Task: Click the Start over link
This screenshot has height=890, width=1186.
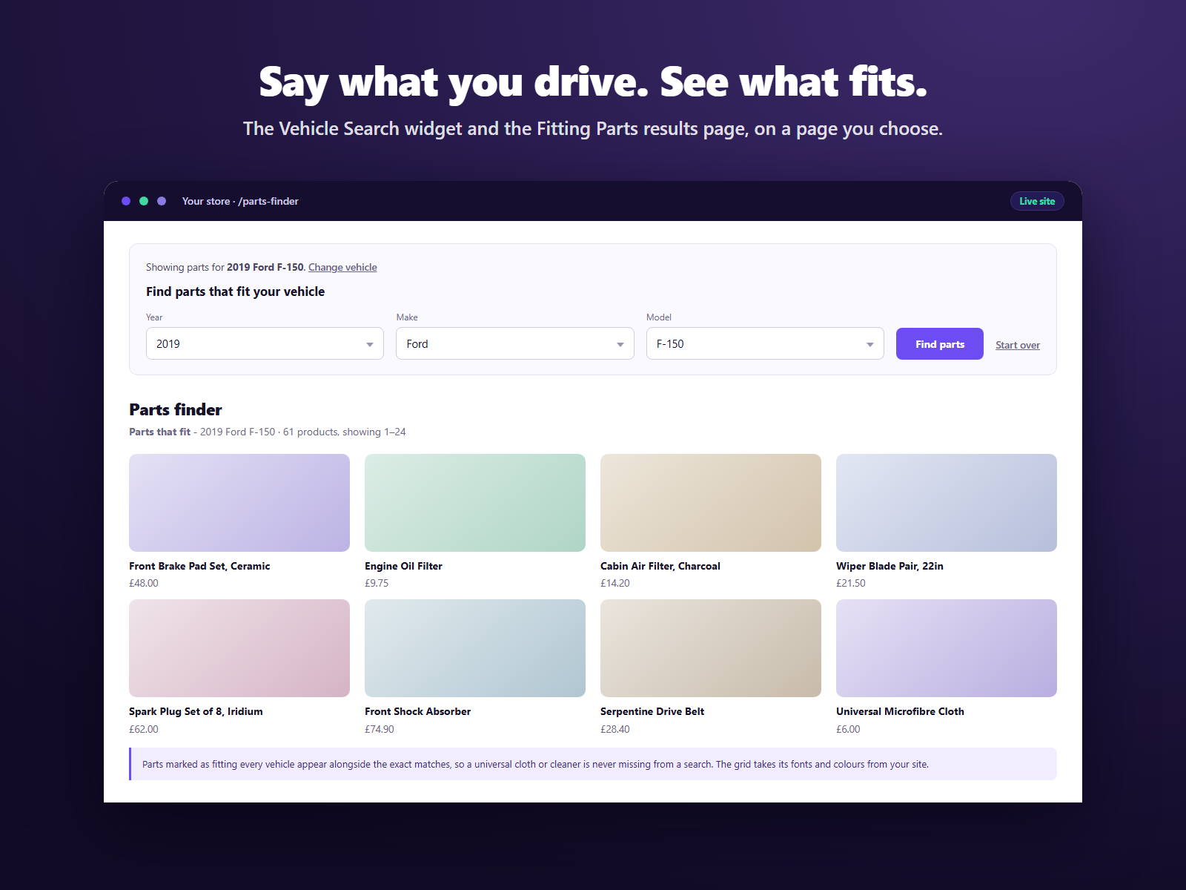Action: (1018, 345)
